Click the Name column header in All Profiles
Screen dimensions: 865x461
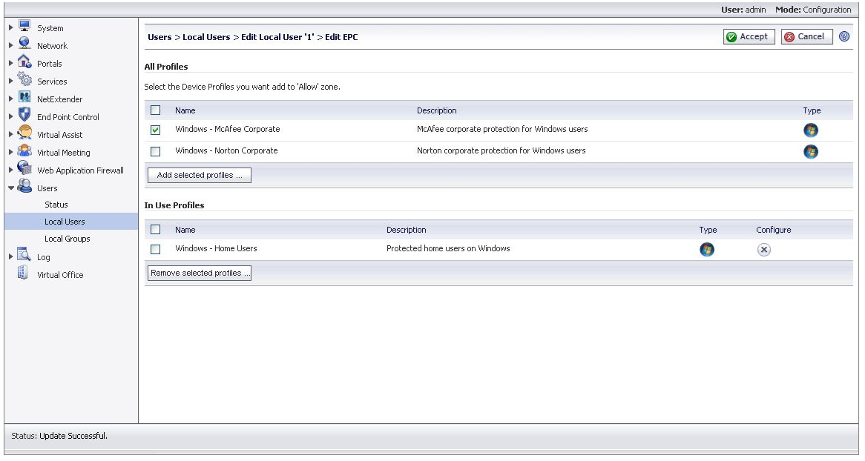tap(185, 110)
